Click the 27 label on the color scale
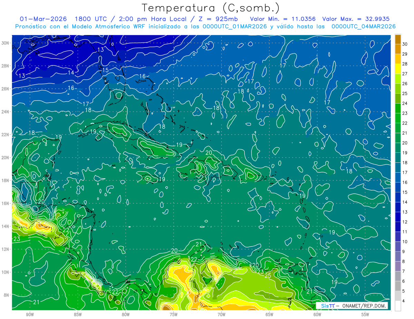 (405, 74)
